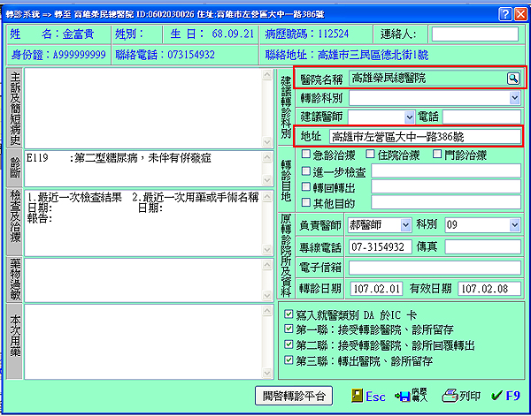531x416 pixels.
Task: Enable the 急診治療 checkbox
Action: click(x=305, y=155)
